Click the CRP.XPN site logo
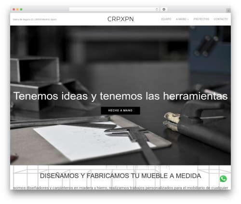The image size is (241, 204). [120, 19]
